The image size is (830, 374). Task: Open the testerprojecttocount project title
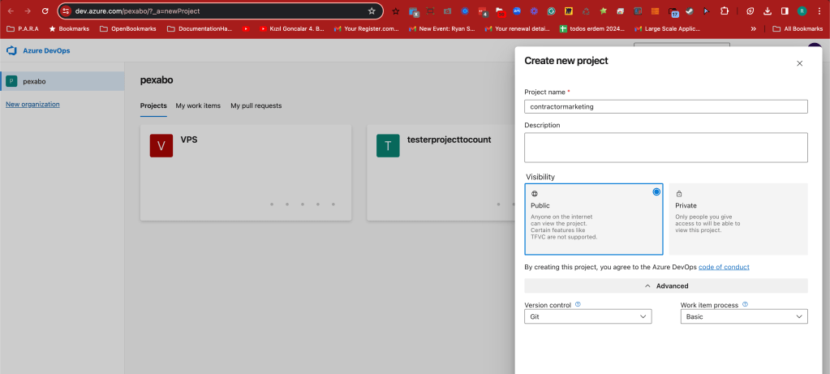coord(449,140)
